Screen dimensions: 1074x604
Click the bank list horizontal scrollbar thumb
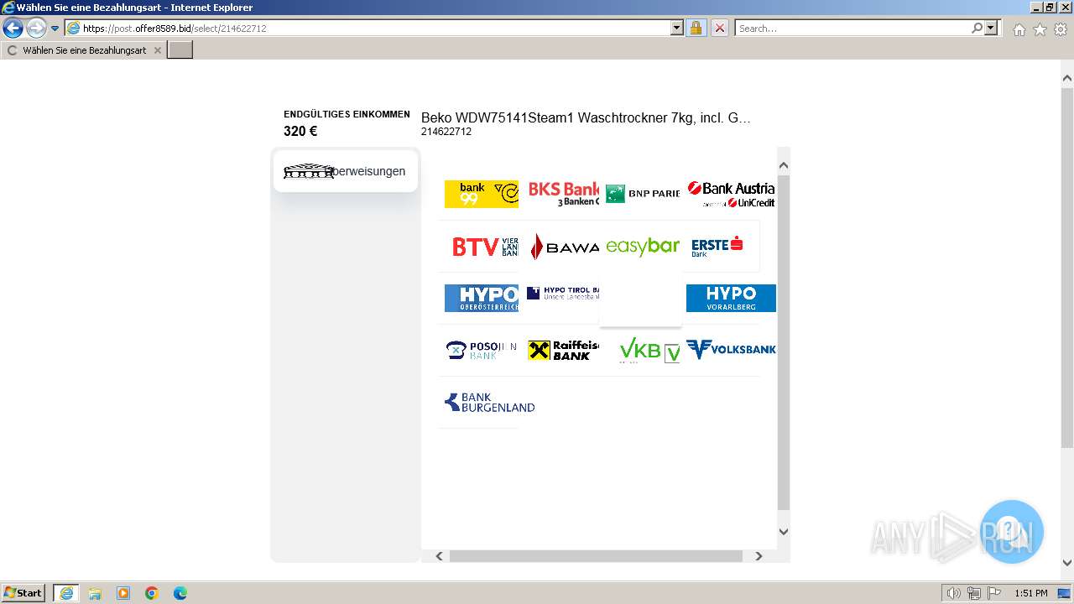[x=596, y=556]
